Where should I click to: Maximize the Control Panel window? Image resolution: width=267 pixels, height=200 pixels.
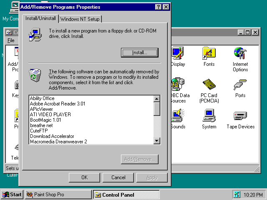247,32
